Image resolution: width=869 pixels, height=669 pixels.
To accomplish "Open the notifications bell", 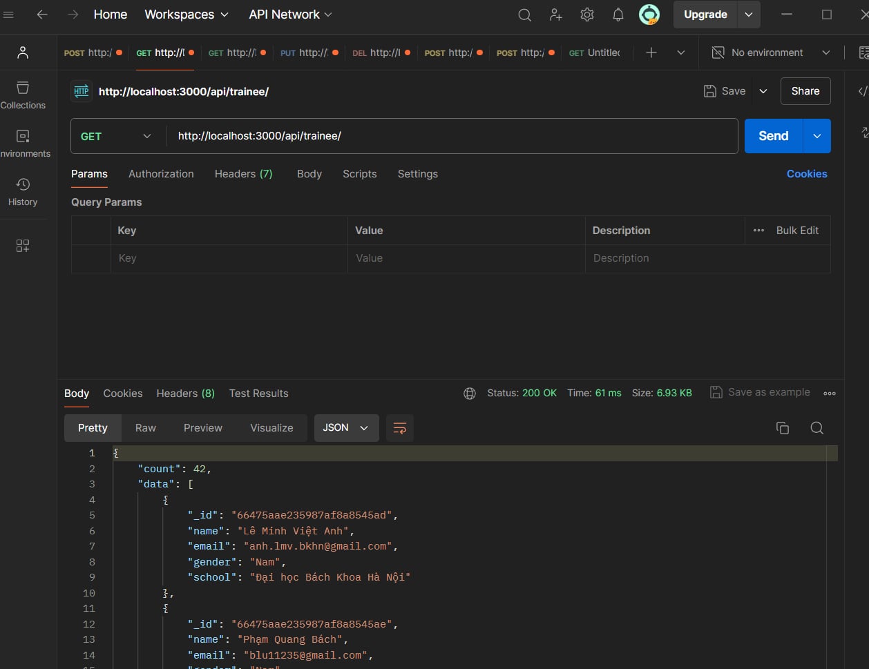I will point(618,14).
